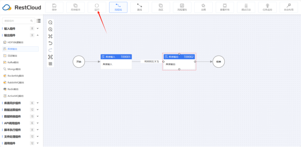The width and height of the screenshot is (301, 147).
Task: Select the 直线 straight line tool
Action: (x=140, y=7)
